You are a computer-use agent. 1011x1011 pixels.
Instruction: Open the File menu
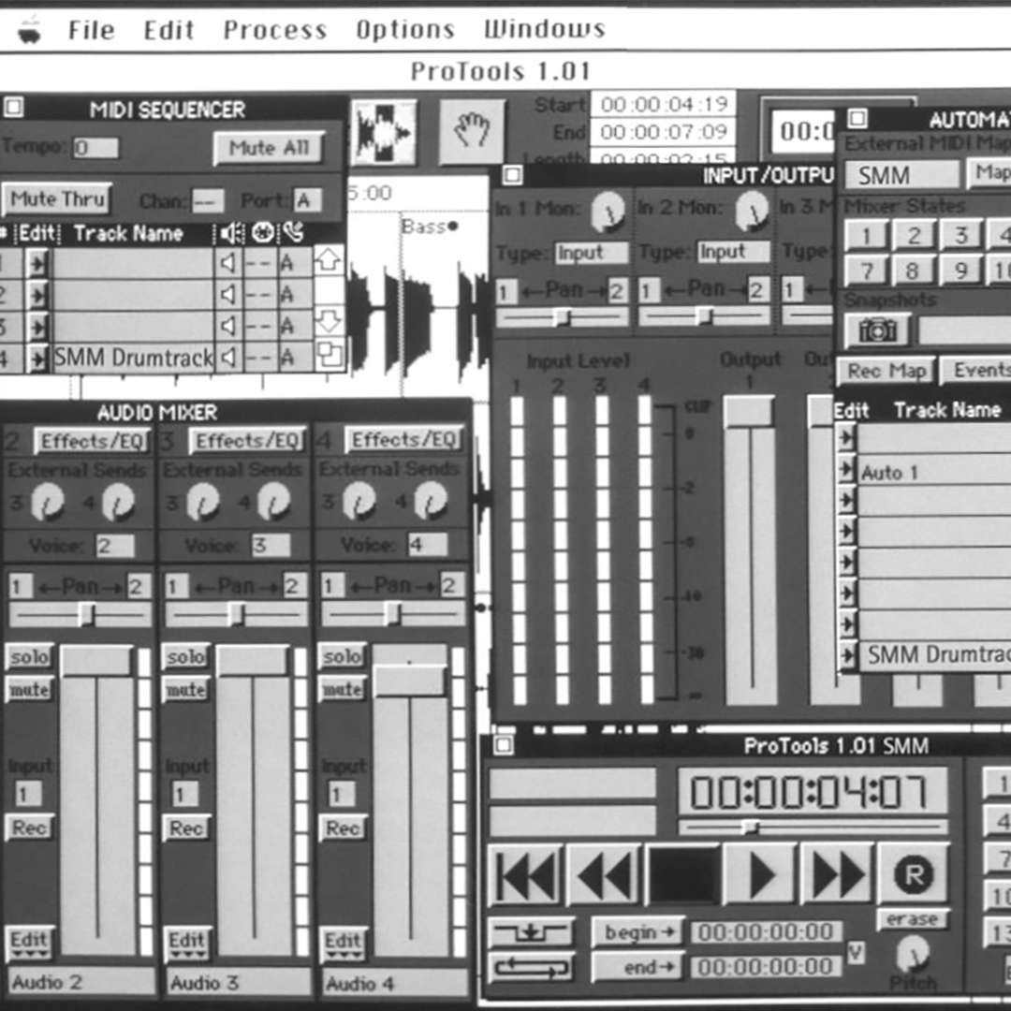coord(92,30)
